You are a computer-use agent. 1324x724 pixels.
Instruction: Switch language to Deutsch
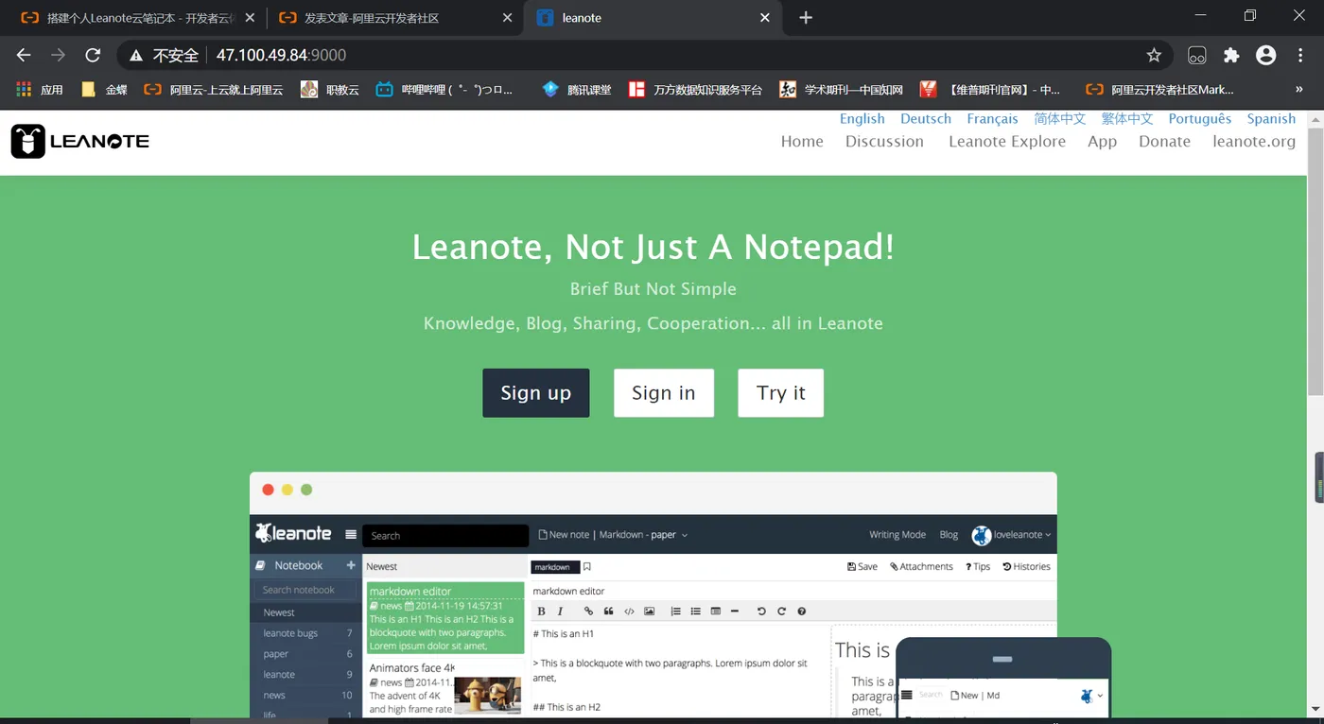[x=926, y=119]
